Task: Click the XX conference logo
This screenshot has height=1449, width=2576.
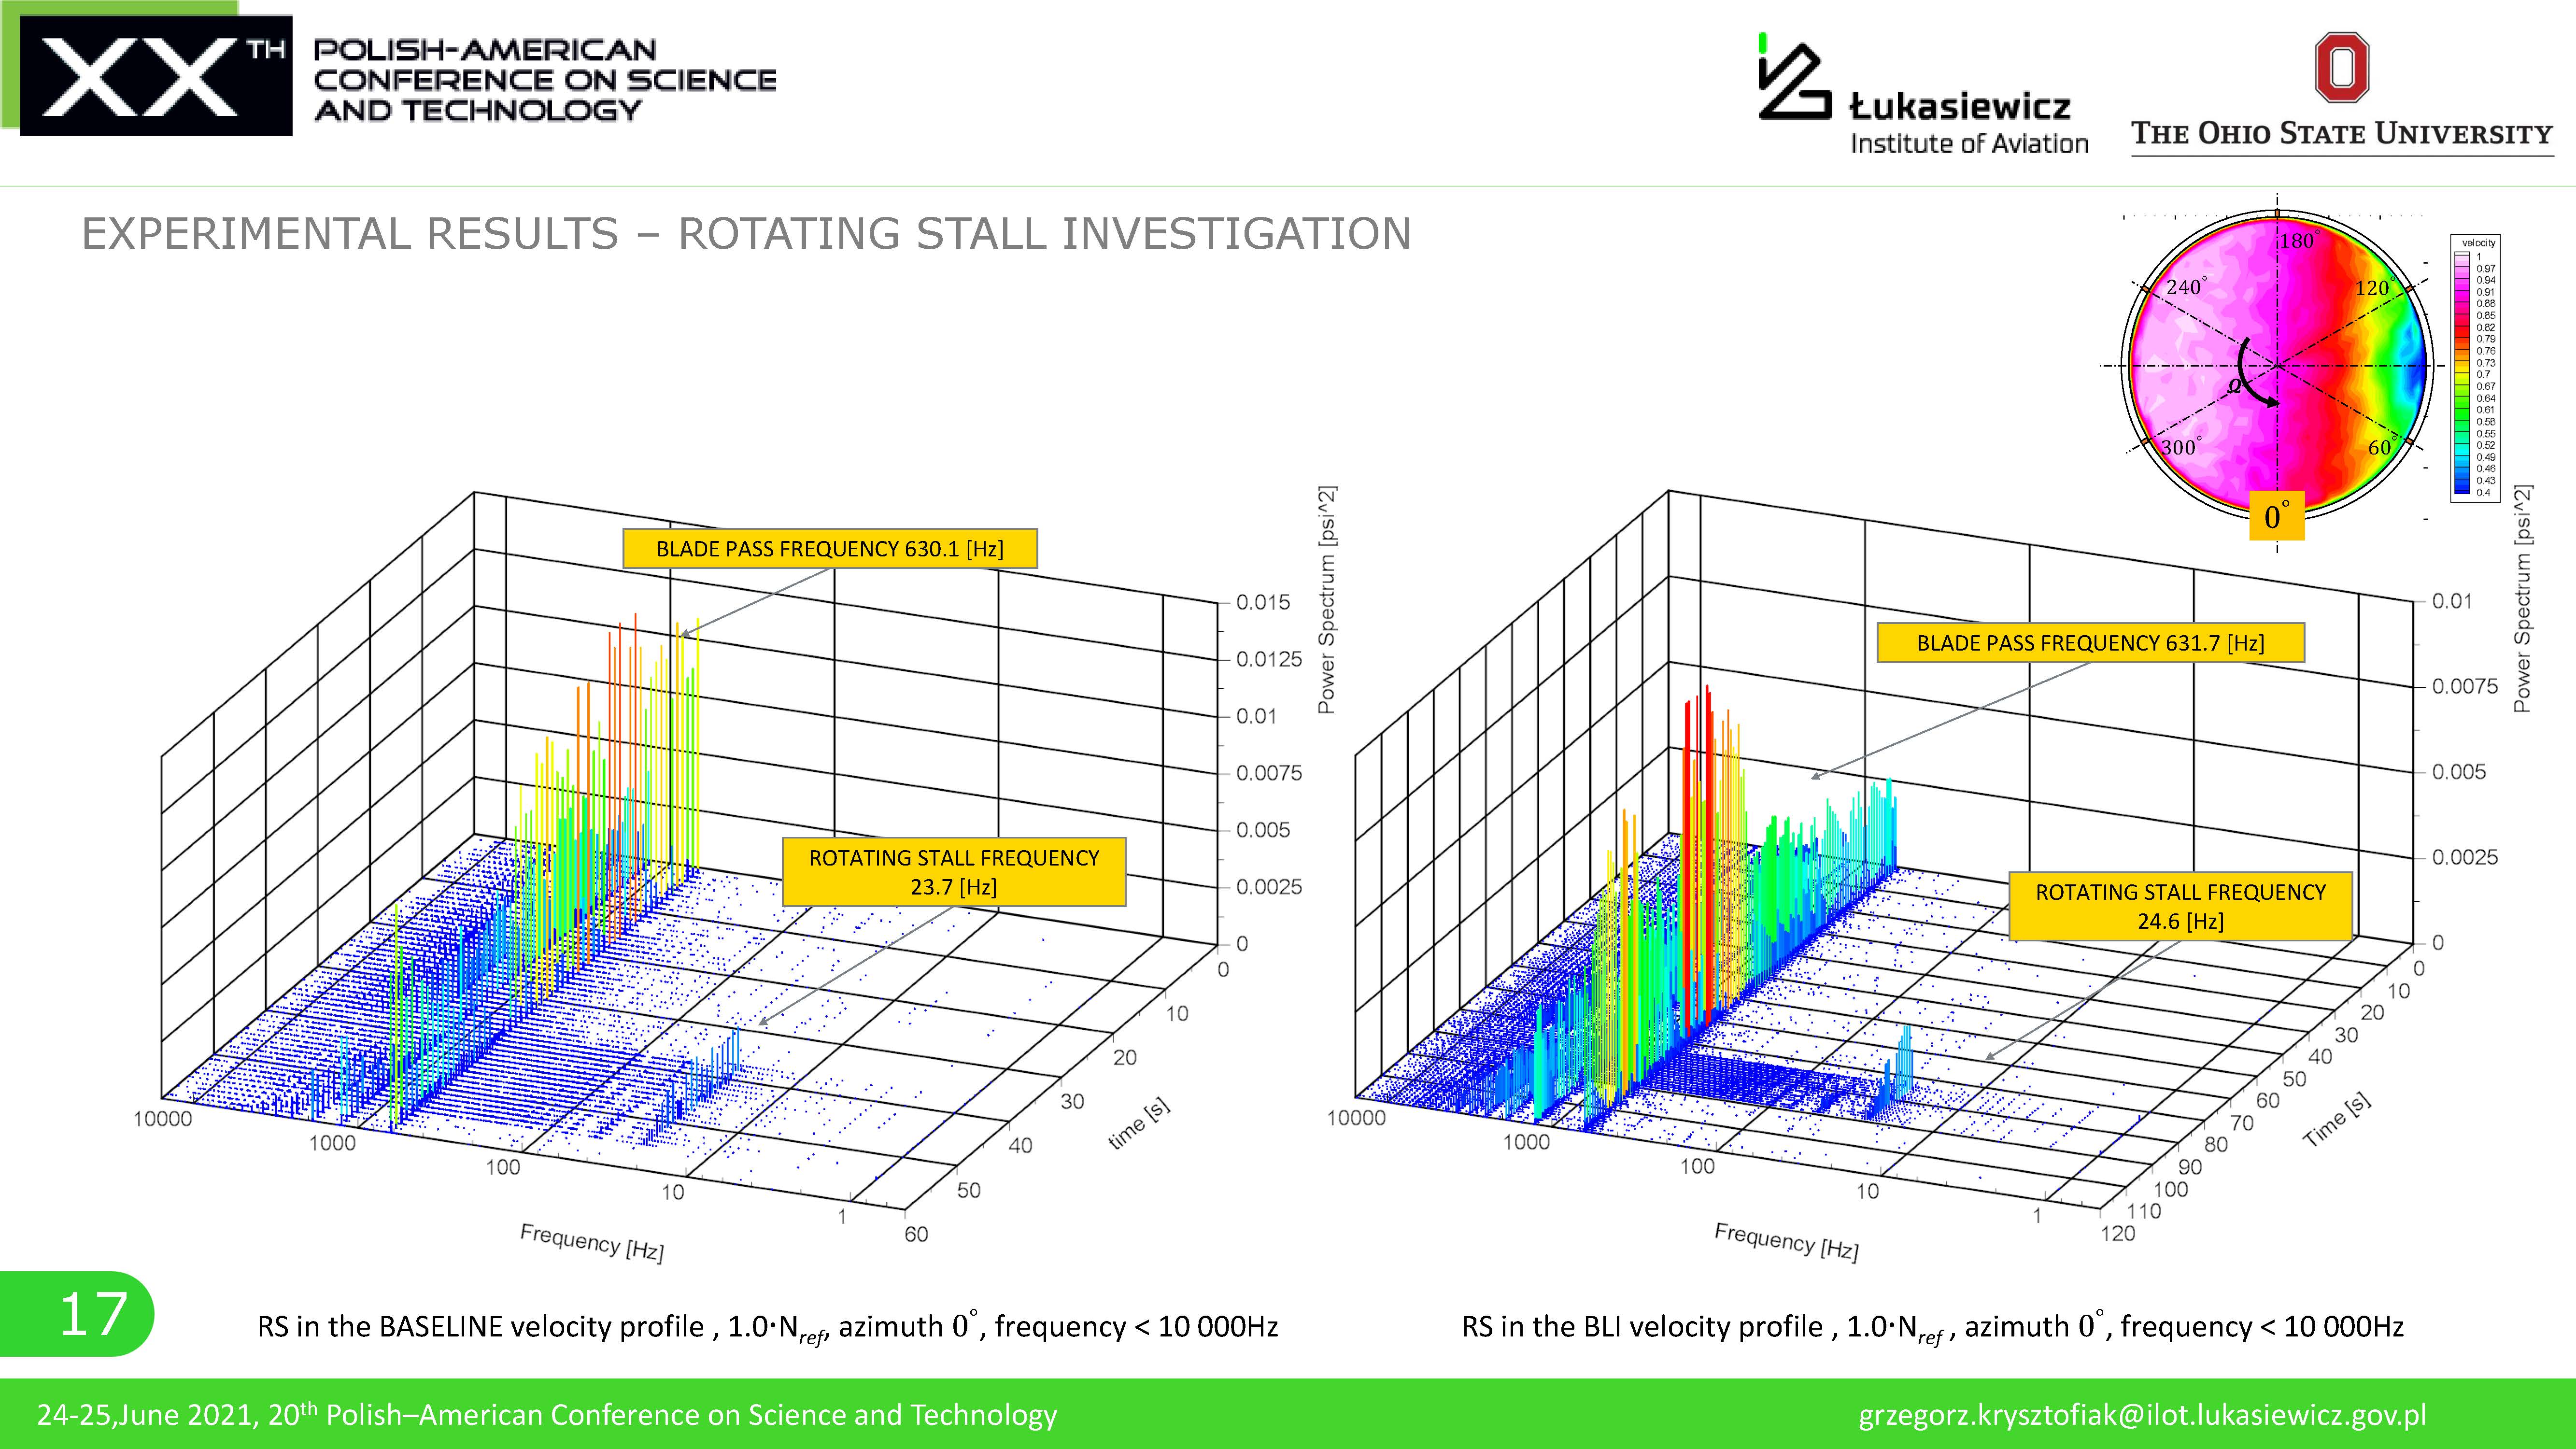Action: coord(156,76)
